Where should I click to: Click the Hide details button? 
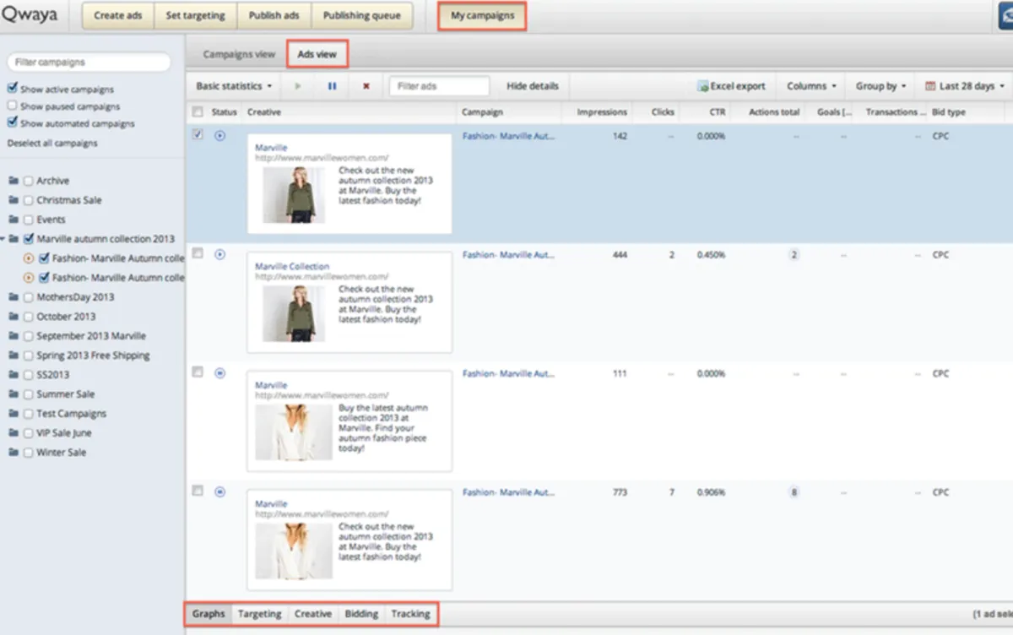(532, 86)
